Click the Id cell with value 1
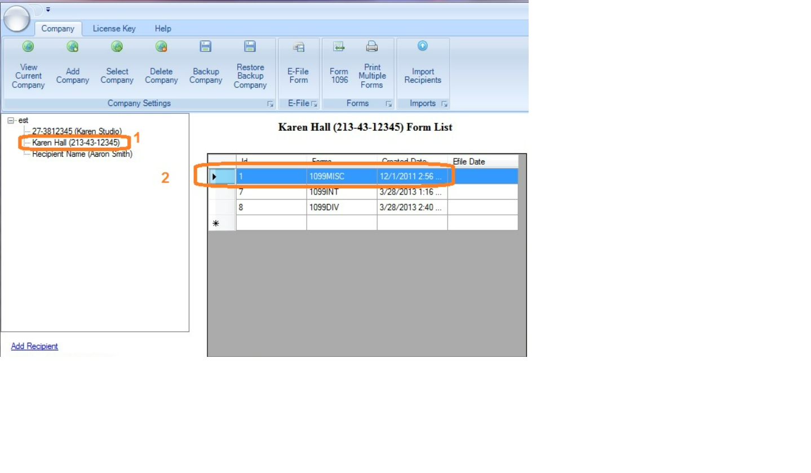Image resolution: width=811 pixels, height=473 pixels. [271, 176]
